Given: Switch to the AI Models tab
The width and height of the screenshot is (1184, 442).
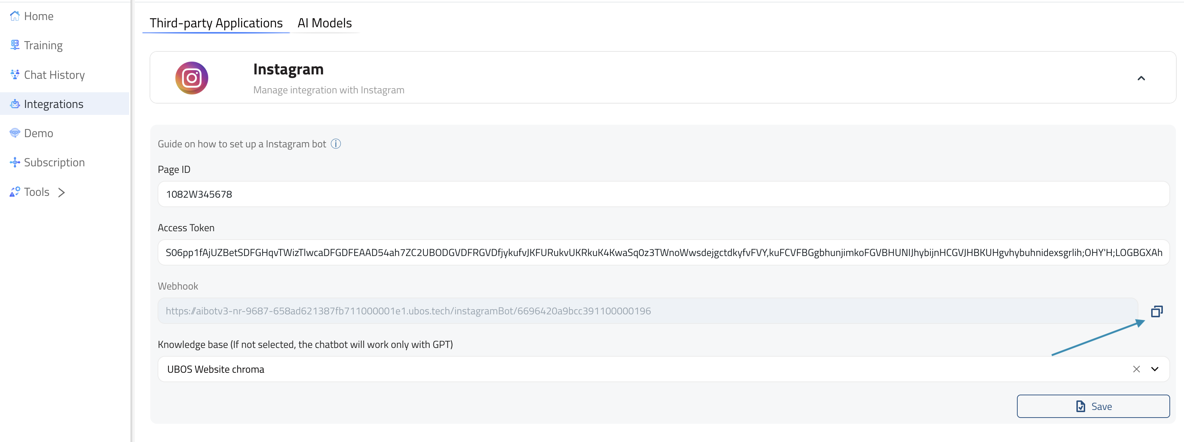Looking at the screenshot, I should pyautogui.click(x=323, y=22).
